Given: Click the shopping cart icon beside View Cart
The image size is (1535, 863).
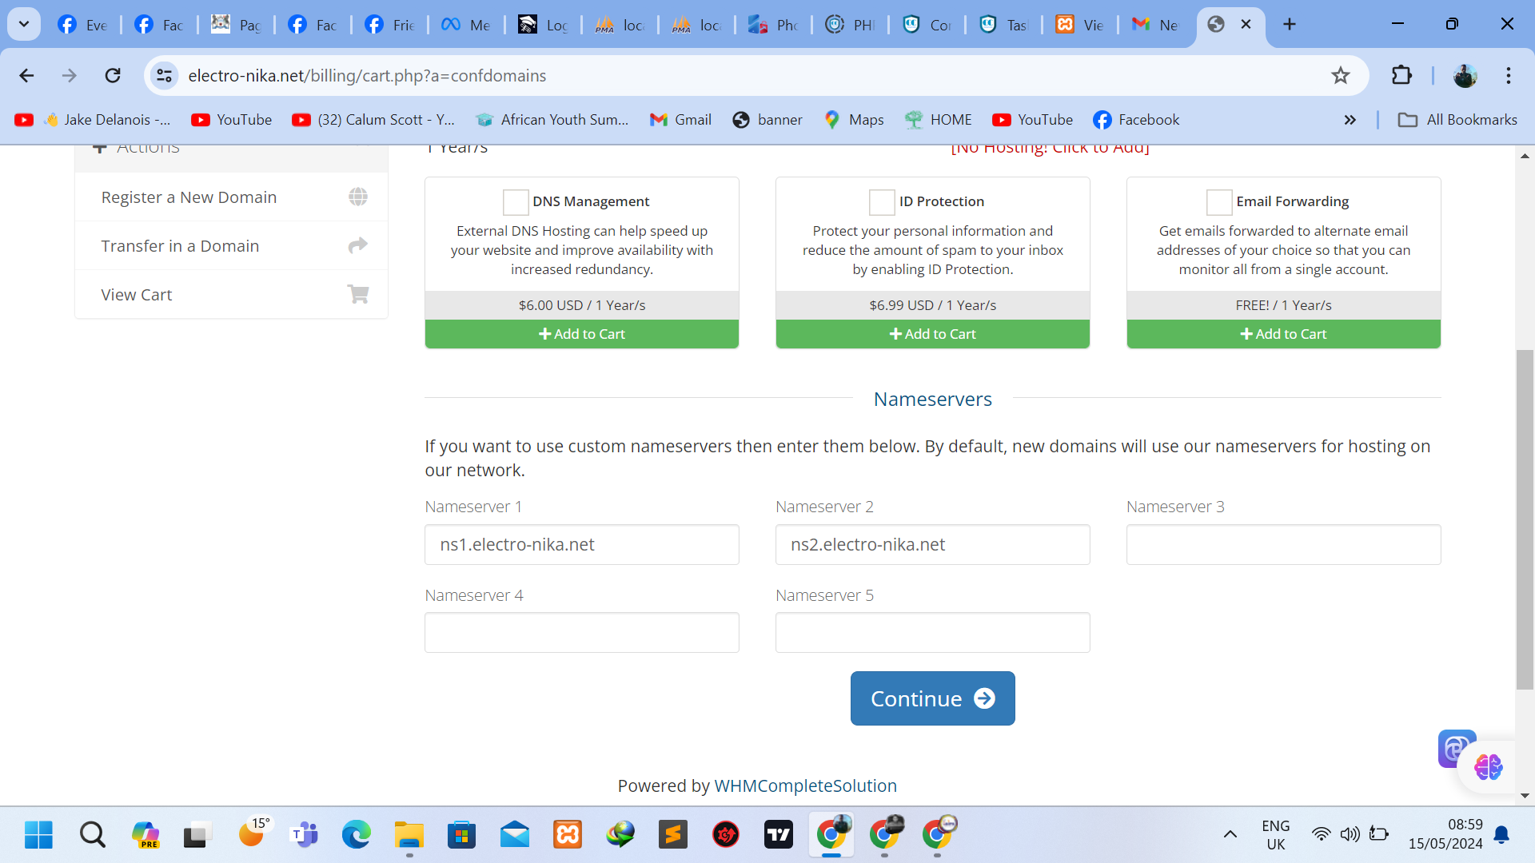Looking at the screenshot, I should [x=358, y=294].
